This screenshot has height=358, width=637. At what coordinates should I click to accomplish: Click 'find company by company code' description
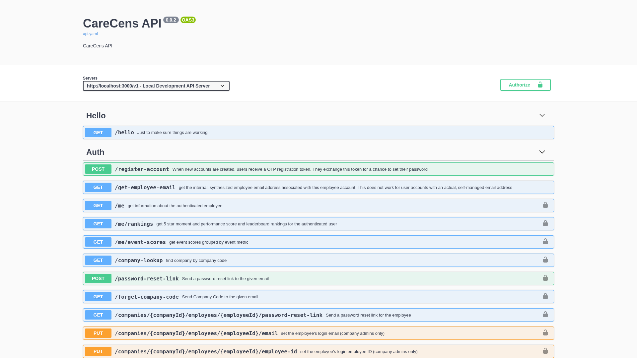click(196, 261)
